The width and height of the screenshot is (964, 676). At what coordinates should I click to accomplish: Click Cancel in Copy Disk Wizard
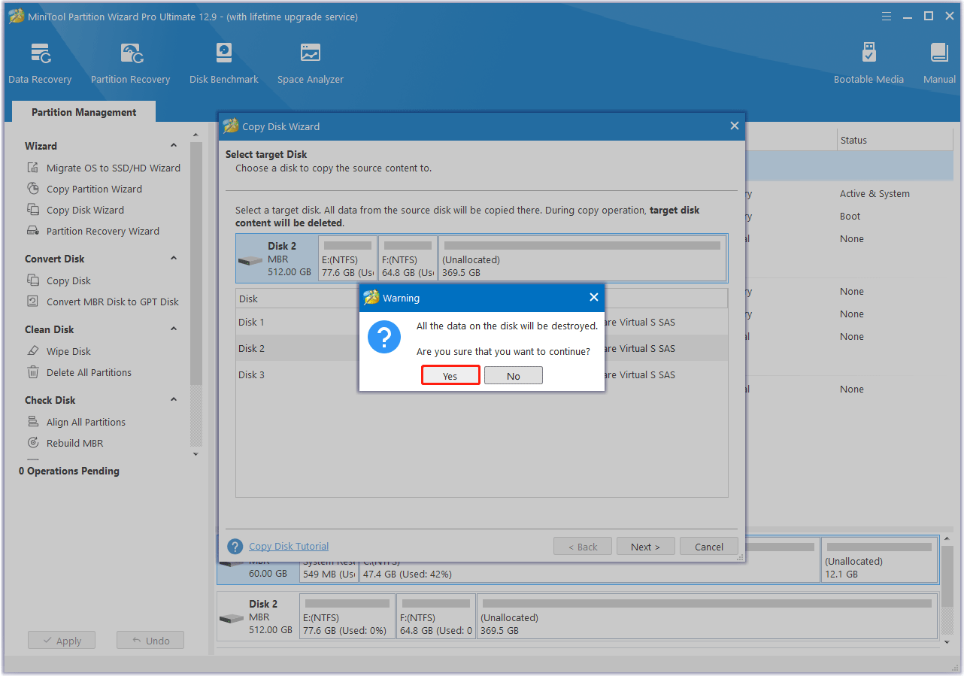click(709, 547)
